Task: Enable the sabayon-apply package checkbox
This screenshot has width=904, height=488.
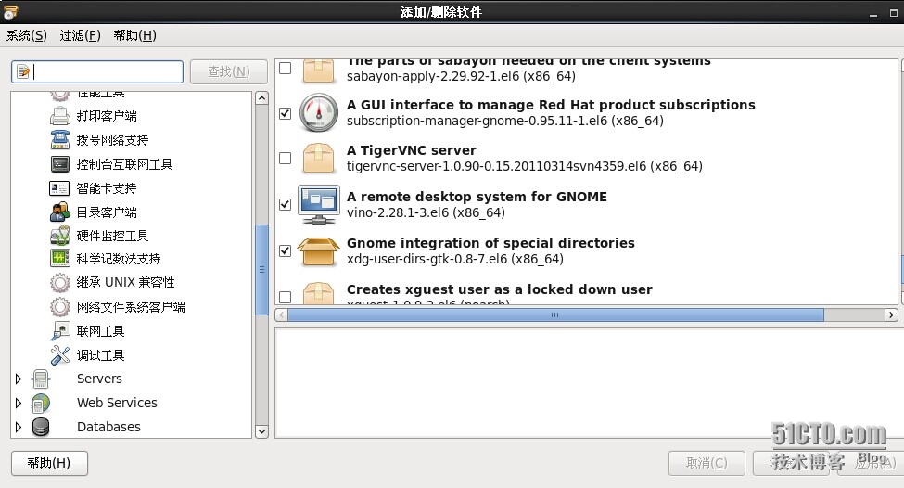Action: click(x=285, y=68)
